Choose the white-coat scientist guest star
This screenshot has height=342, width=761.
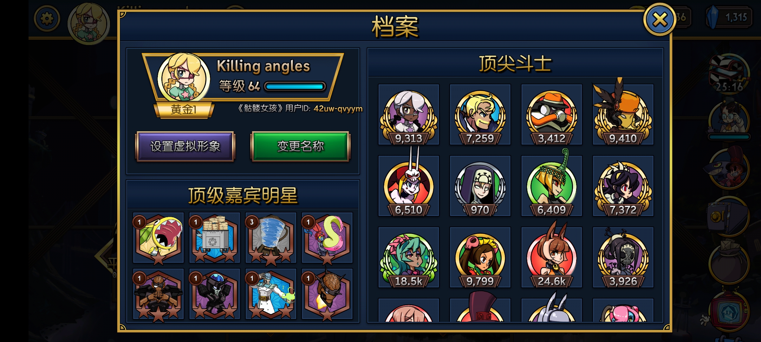click(x=271, y=294)
